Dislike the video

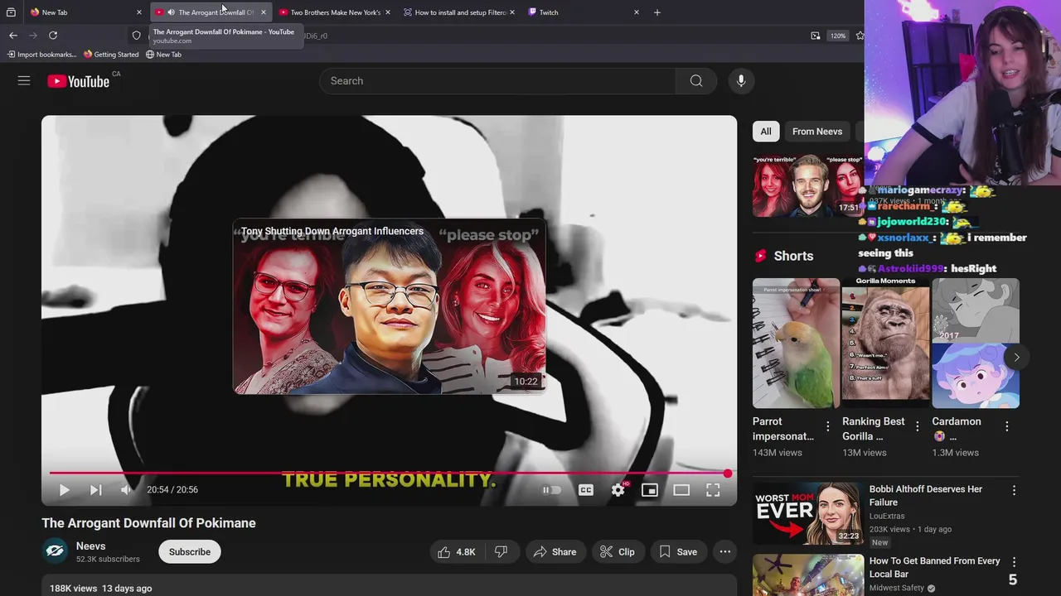click(x=501, y=552)
